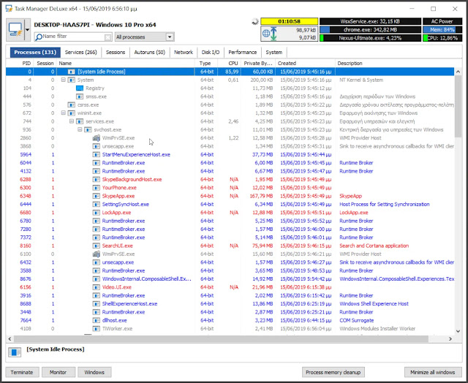Click the Windows button
468x383 pixels.
click(94, 372)
